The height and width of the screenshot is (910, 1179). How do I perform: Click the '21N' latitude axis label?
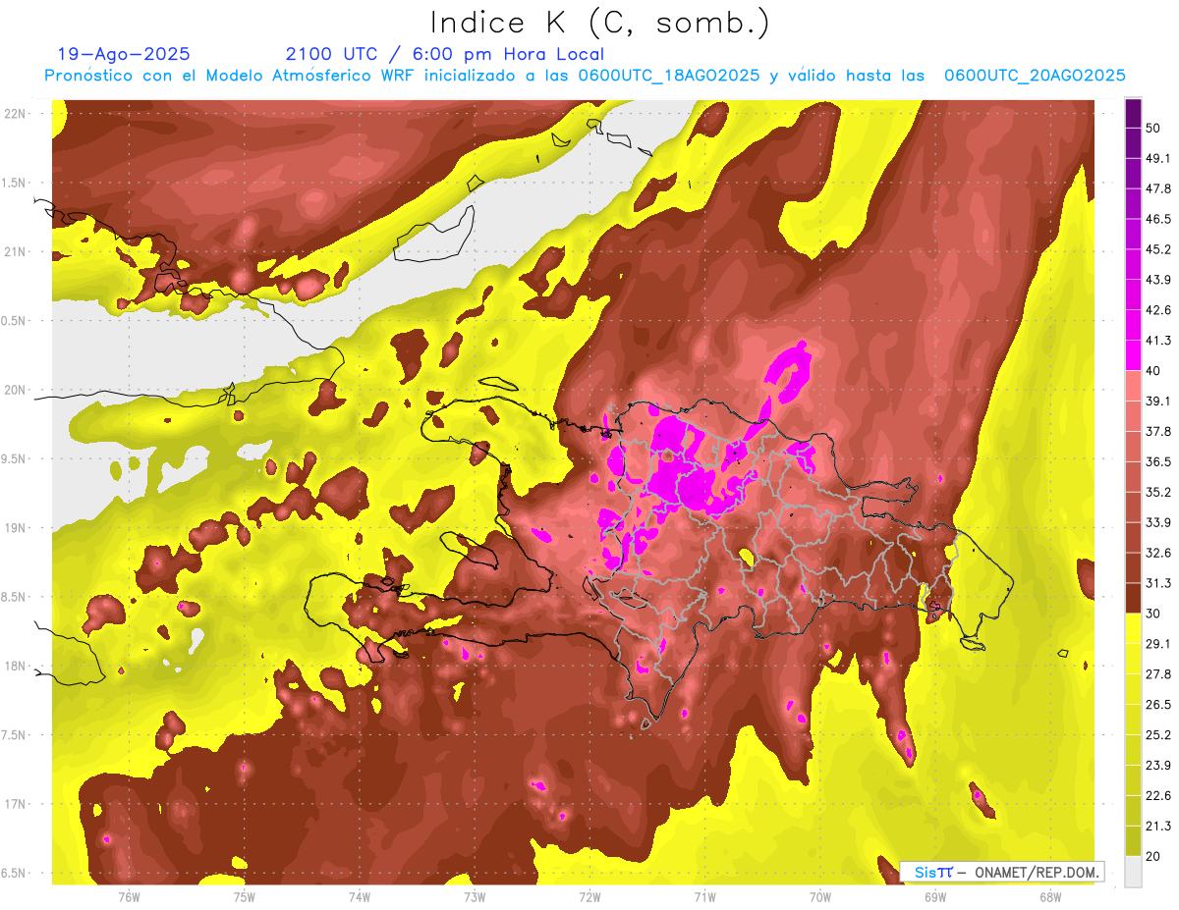click(x=15, y=252)
